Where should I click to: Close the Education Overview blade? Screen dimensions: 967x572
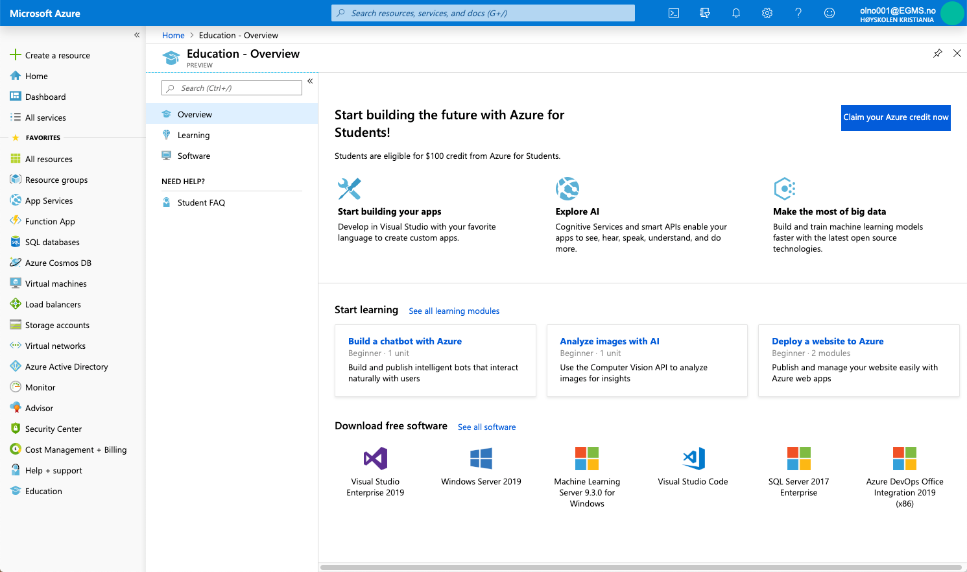click(957, 53)
